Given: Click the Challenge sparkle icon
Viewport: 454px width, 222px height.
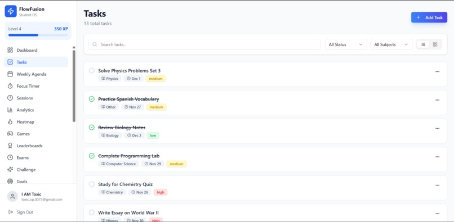Looking at the screenshot, I should (10, 170).
